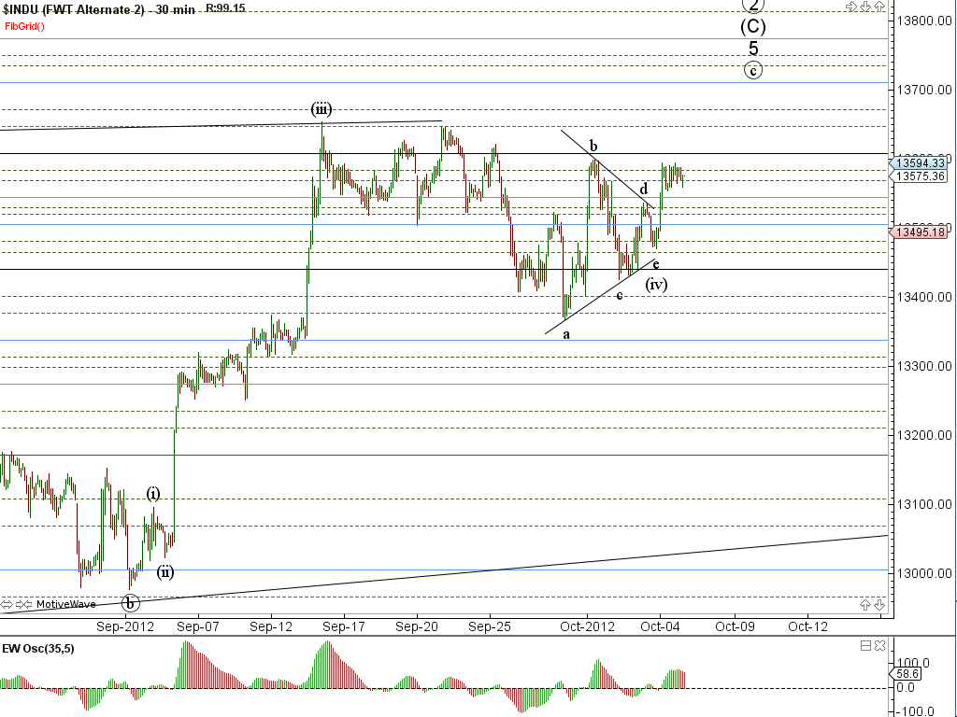Click the inward-arrows compress icon beside MotiveWave

[x=25, y=604]
